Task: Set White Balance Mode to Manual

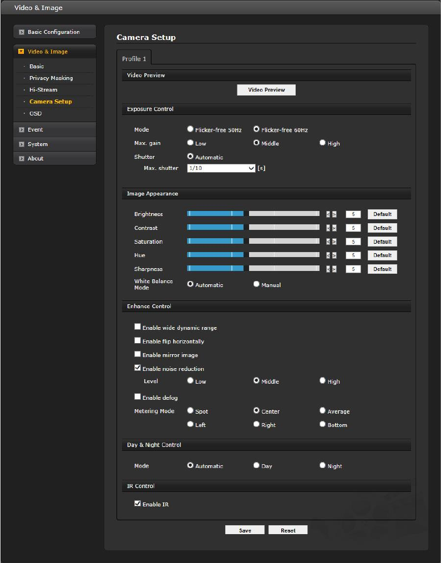Action: [x=256, y=284]
